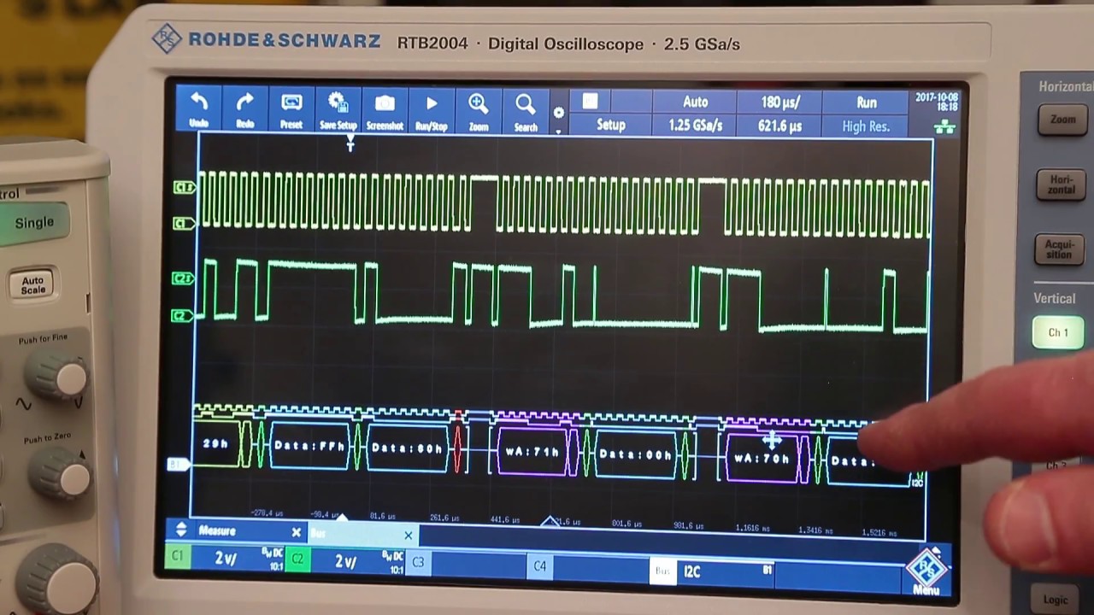
Task: Tap the Search magnifier icon
Action: click(525, 105)
